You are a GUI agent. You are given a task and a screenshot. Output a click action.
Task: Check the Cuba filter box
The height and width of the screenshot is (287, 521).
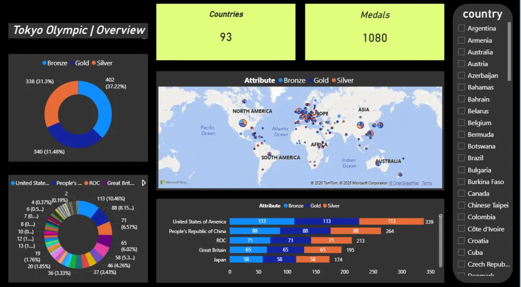coord(461,252)
